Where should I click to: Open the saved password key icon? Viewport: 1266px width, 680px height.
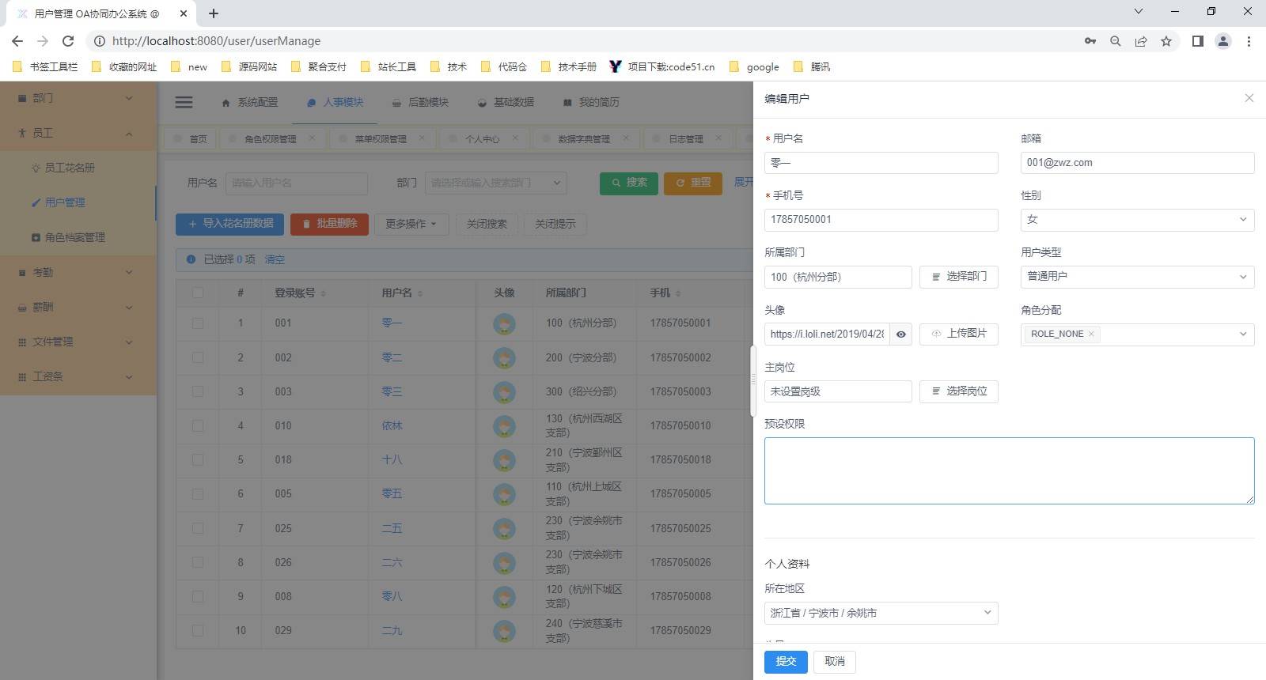(1090, 41)
